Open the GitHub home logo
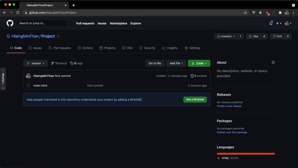This screenshot has height=168, width=298. [x=10, y=23]
